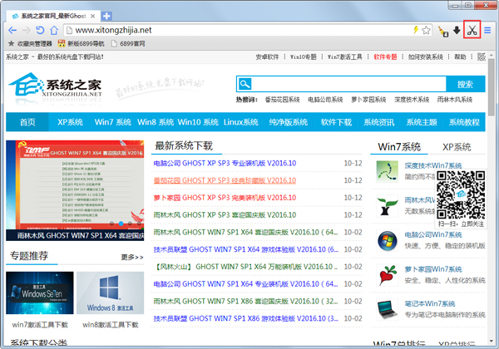Click hot word 番茄花园系统
The image size is (499, 349).
[282, 100]
